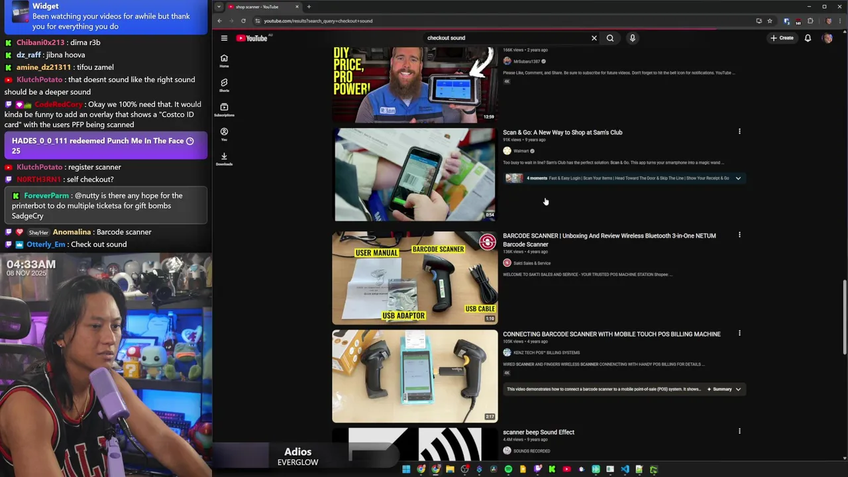Click the Chrome profile avatar in toolbar
This screenshot has width=848, height=477.
coord(829,21)
